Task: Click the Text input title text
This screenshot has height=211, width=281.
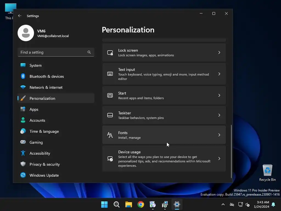Action: tap(126, 70)
